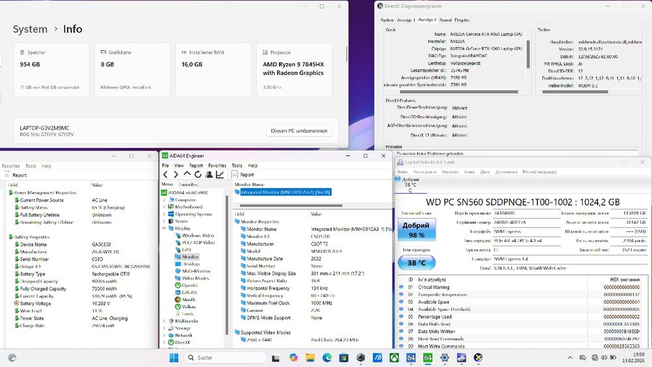Expand the Motherboard tree node
Viewport: 652px width, 367px height.
tap(163, 207)
